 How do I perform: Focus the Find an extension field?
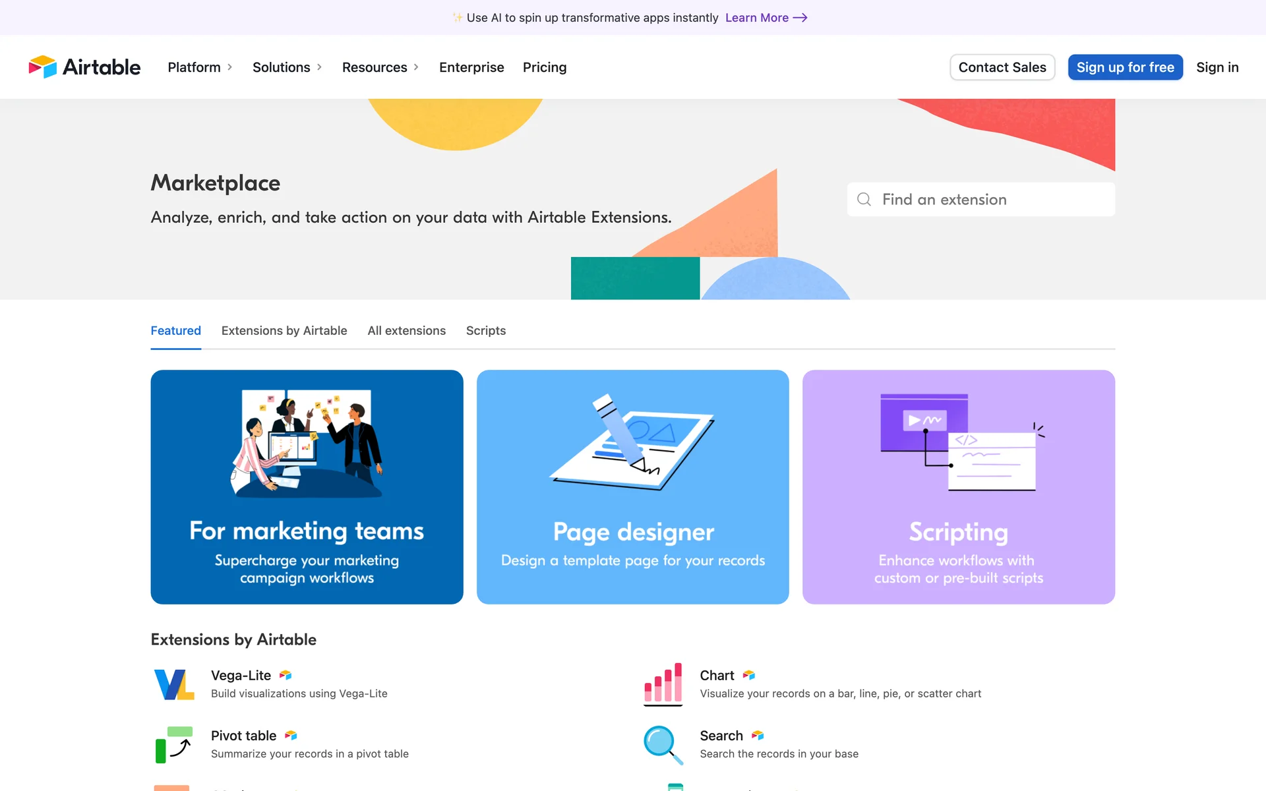click(x=989, y=199)
